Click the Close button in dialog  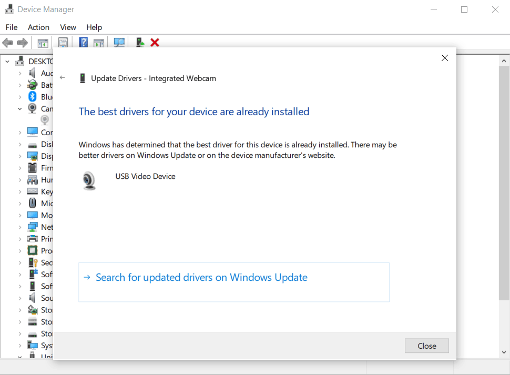click(427, 346)
